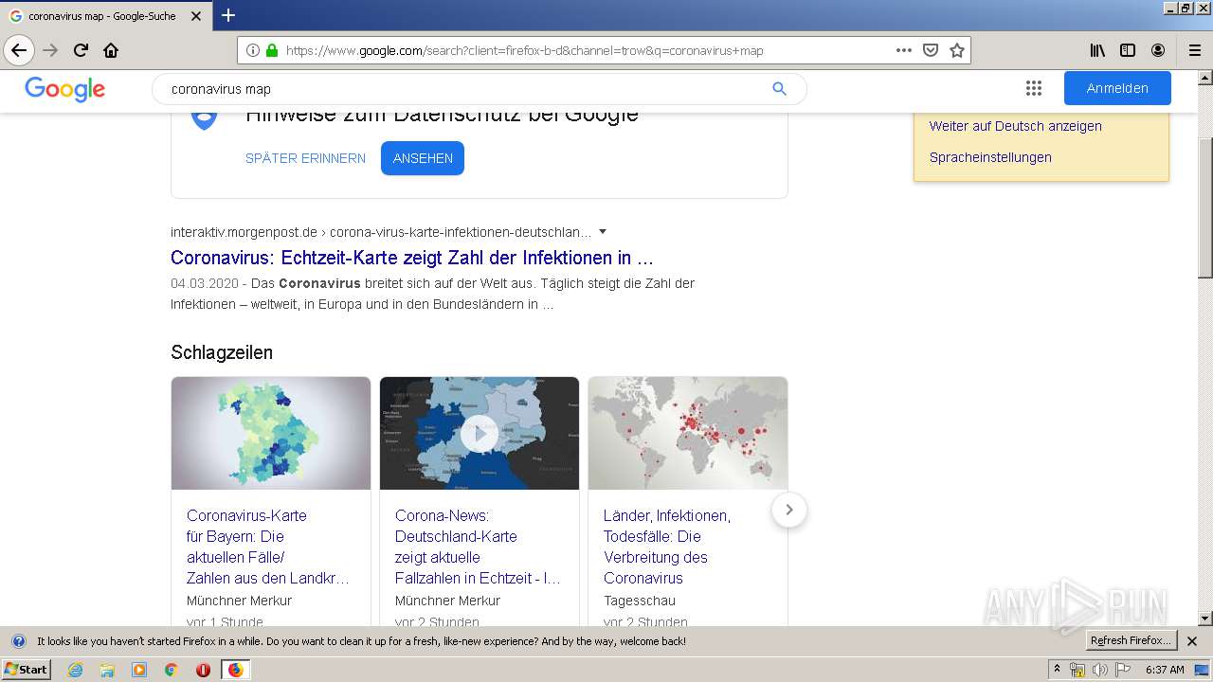View the green padlock connection details
This screenshot has height=682, width=1213.
point(272,50)
